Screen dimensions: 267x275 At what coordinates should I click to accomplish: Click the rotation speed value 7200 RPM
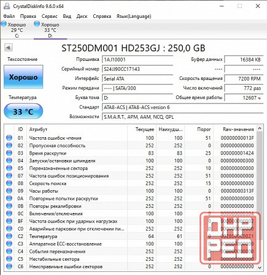pyautogui.click(x=244, y=79)
